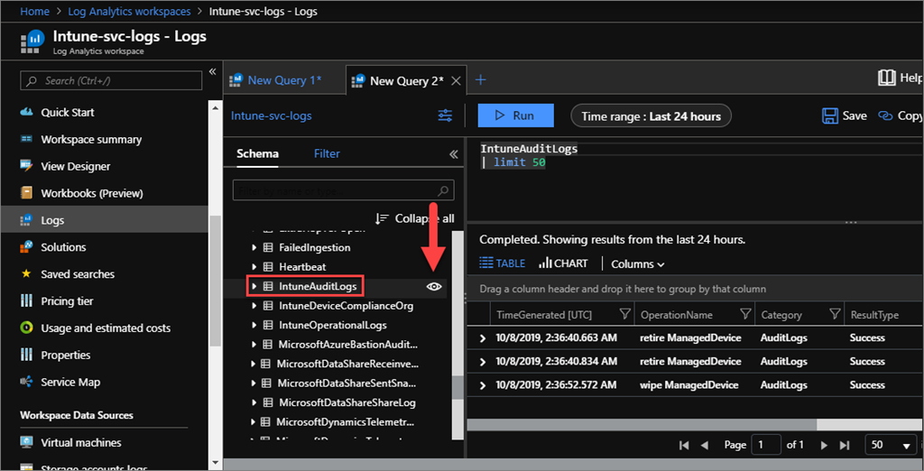Select the Schema tab
The height and width of the screenshot is (471, 924).
(x=257, y=154)
